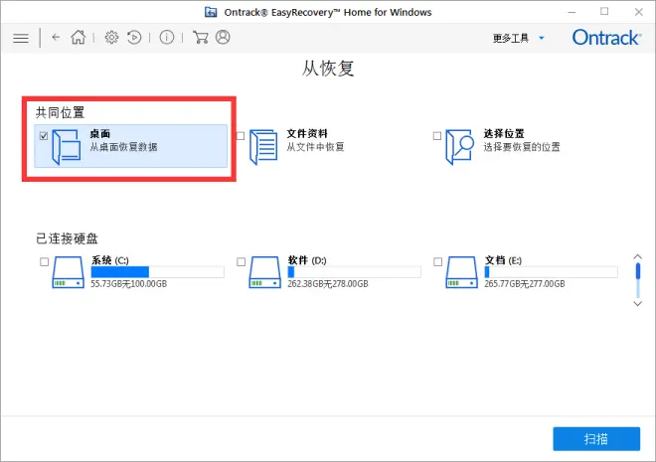Check the 文件资料 checkbox
The height and width of the screenshot is (462, 656).
click(241, 136)
